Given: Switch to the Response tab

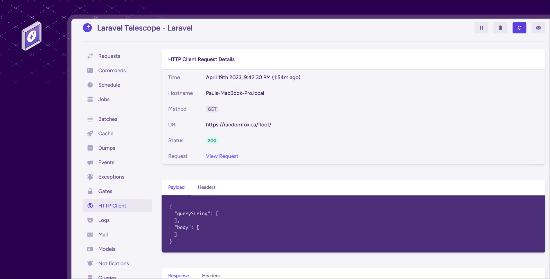Looking at the screenshot, I should [x=178, y=276].
